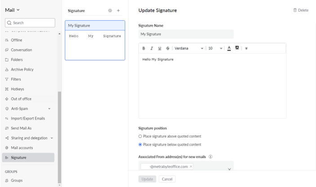Click the Cancel button

point(167,179)
